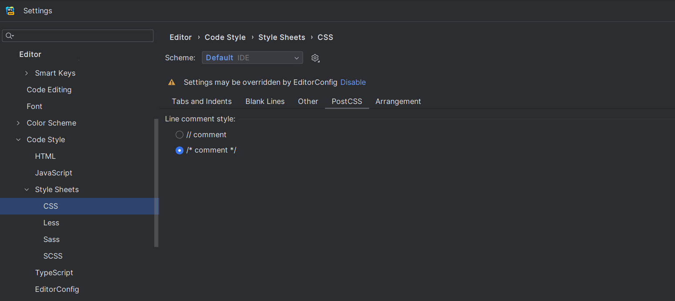The height and width of the screenshot is (301, 675).
Task: Click the settings search magnifier icon
Action: point(10,36)
